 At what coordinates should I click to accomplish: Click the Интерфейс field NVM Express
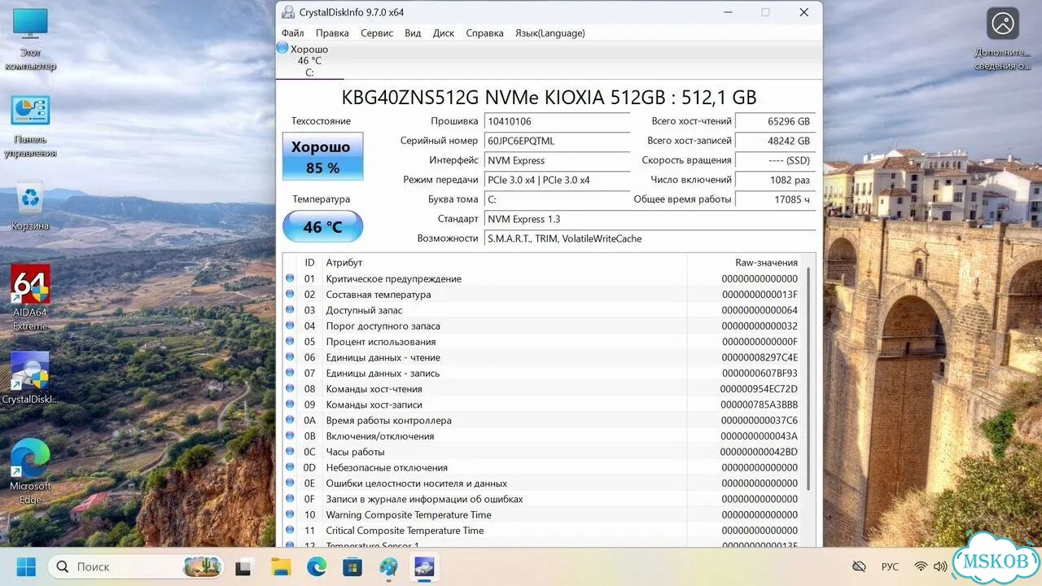point(557,160)
